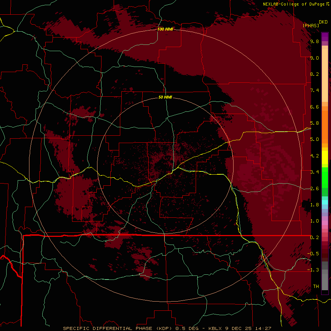
Task: Click the 4.2 scale value
Action: pyautogui.click(x=314, y=156)
